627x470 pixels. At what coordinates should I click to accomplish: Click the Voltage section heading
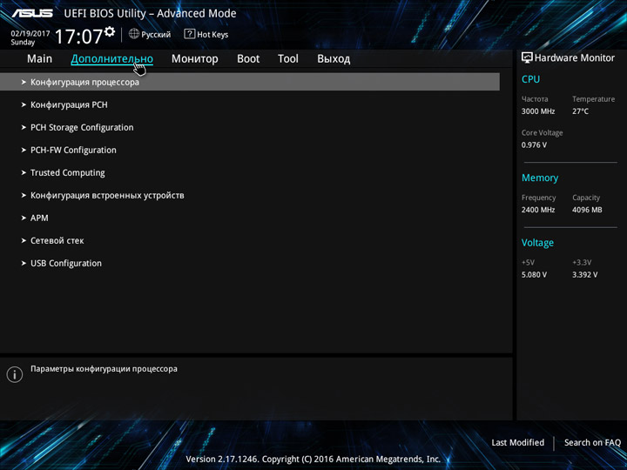click(x=537, y=243)
